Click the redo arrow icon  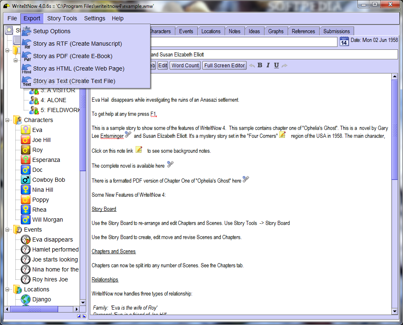(284, 66)
